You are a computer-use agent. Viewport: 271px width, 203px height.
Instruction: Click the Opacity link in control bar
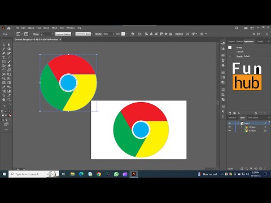(x=98, y=34)
